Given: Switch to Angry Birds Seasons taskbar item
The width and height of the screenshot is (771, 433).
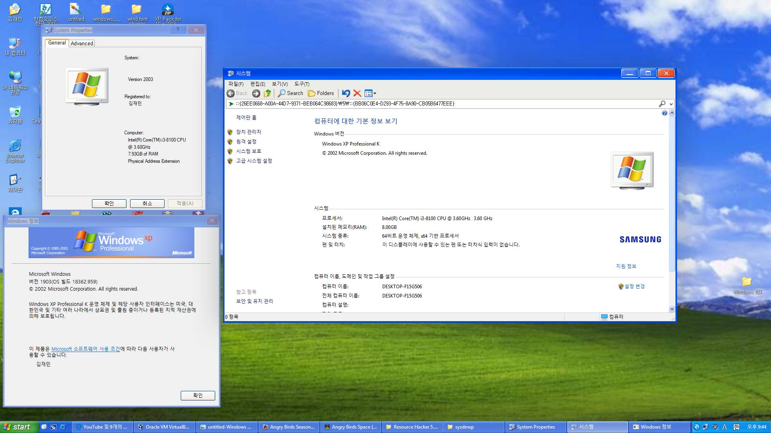Looking at the screenshot, I should (x=288, y=427).
